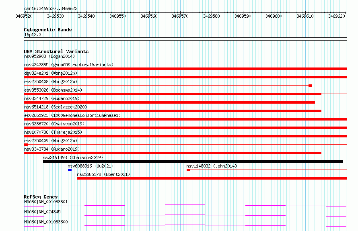Click the small blue nsv6088916 feature block
The width and height of the screenshot is (358, 231).
70,170
